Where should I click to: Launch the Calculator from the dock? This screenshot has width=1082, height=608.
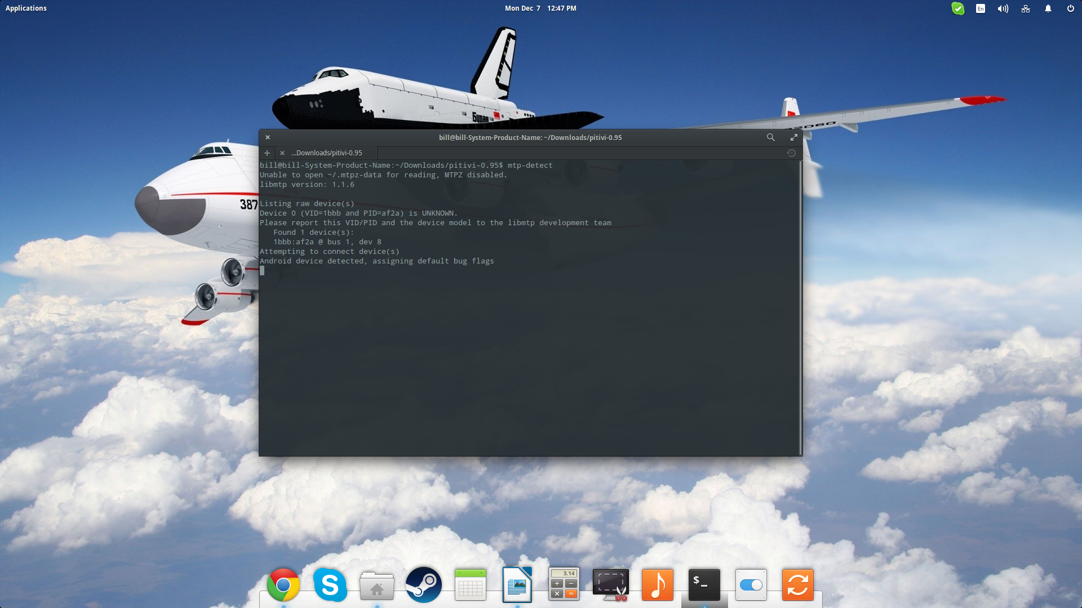(564, 584)
